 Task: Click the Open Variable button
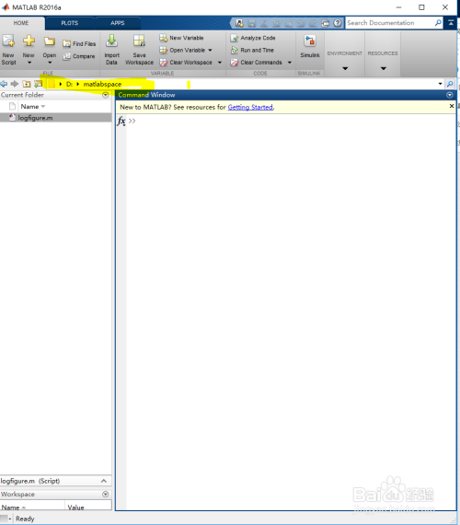[x=183, y=51]
